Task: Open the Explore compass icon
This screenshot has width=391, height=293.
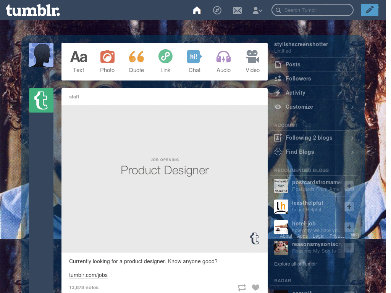Action: click(217, 10)
